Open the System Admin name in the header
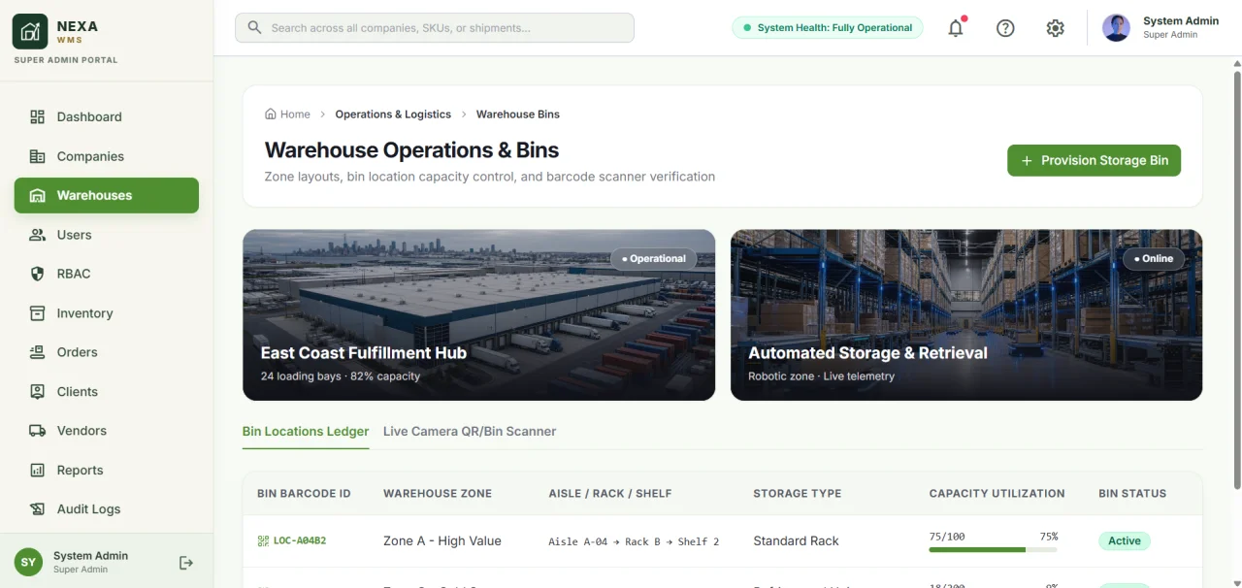 pos(1181,20)
